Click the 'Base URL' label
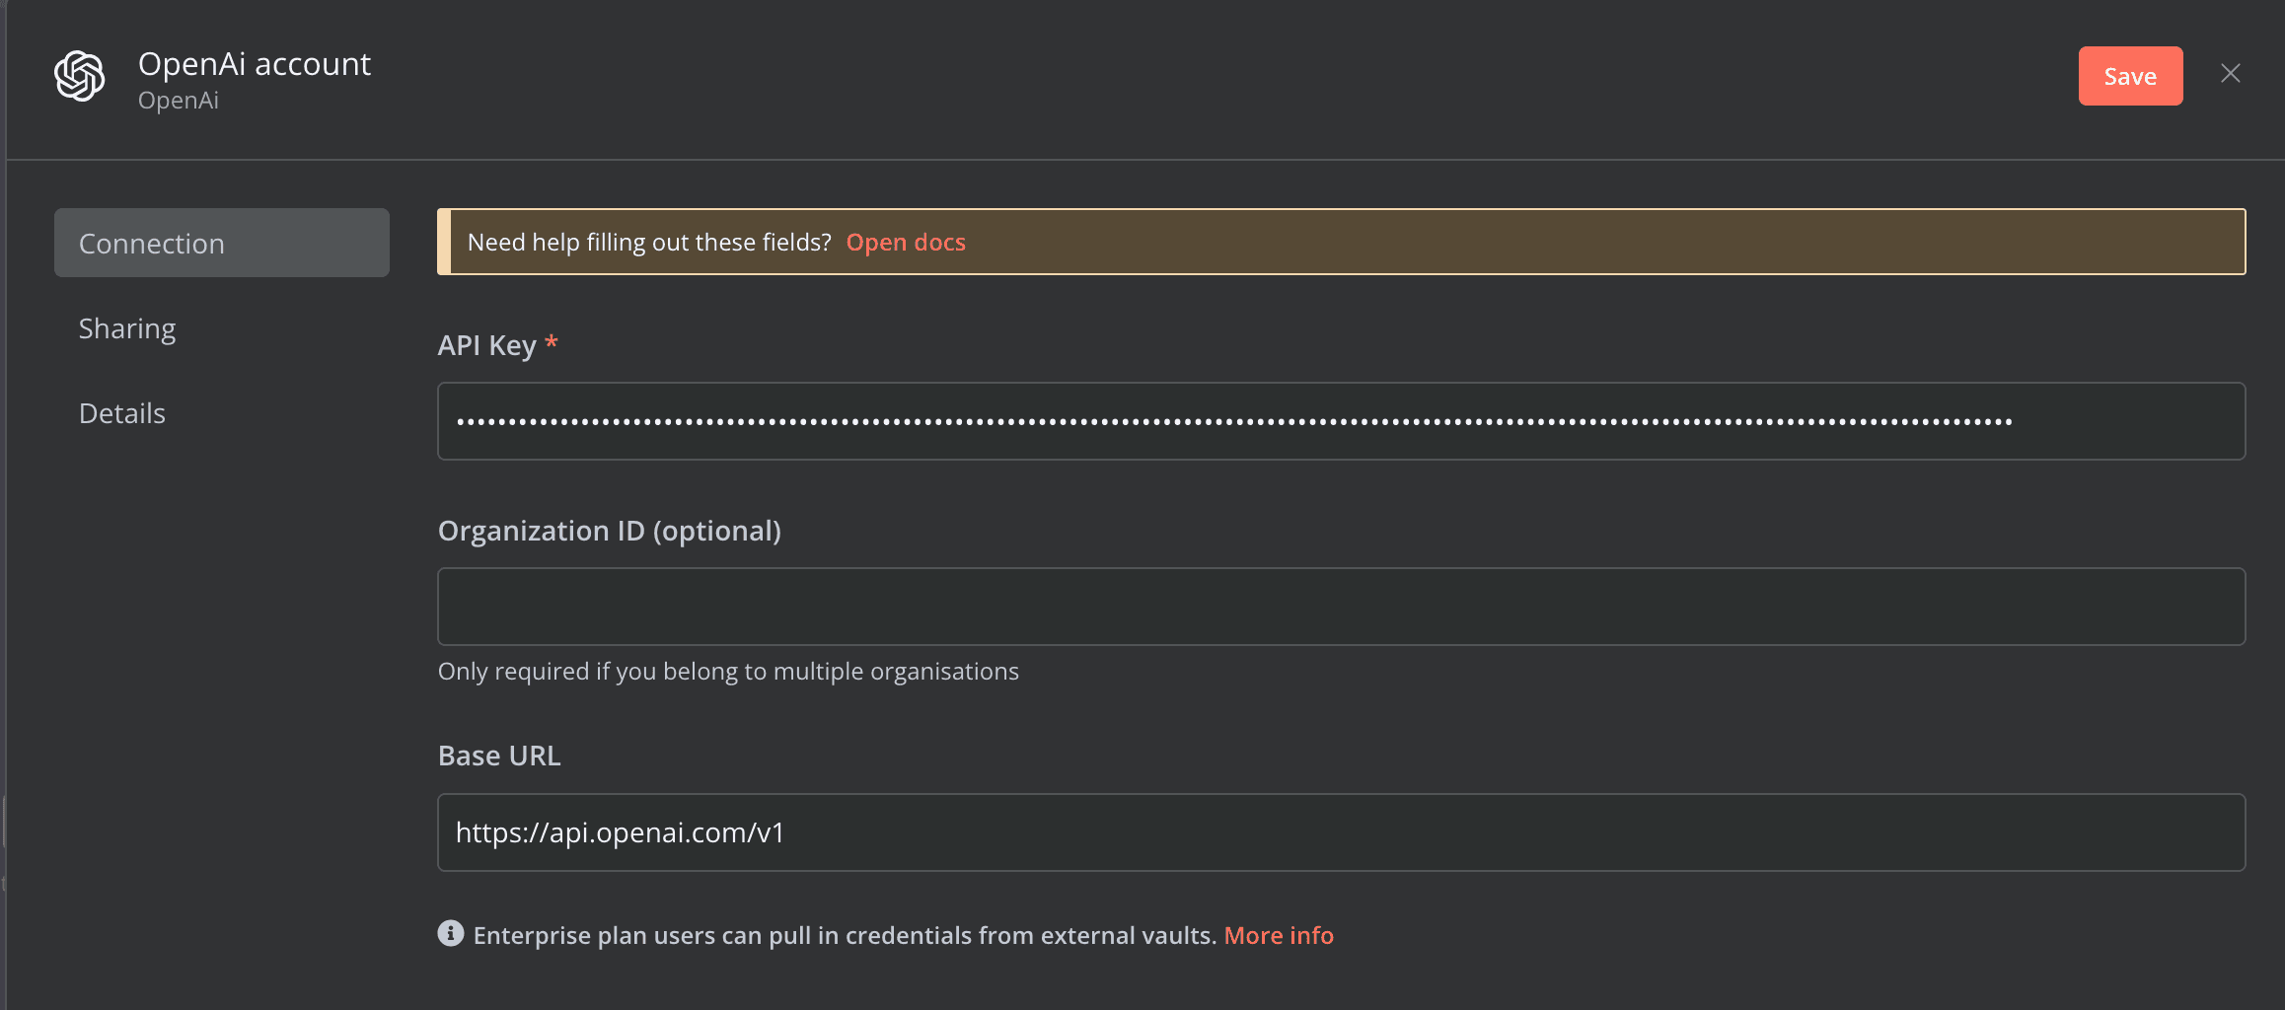The height and width of the screenshot is (1010, 2285). 499,756
